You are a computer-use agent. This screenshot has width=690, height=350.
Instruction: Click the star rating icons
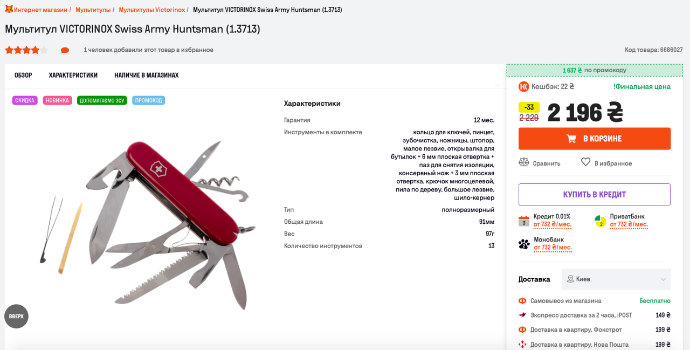26,50
